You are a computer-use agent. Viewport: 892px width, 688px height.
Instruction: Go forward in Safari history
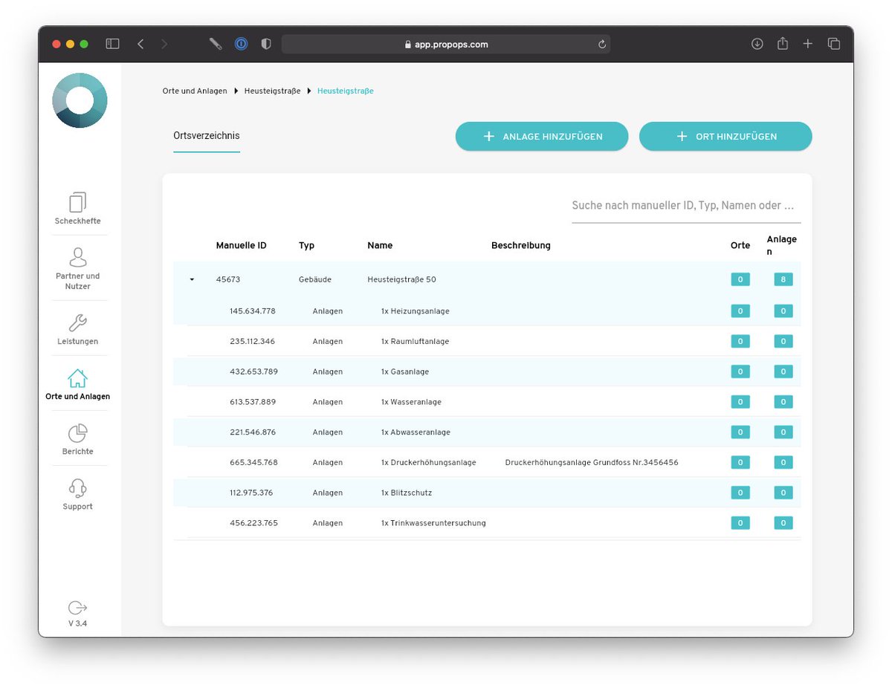[164, 44]
